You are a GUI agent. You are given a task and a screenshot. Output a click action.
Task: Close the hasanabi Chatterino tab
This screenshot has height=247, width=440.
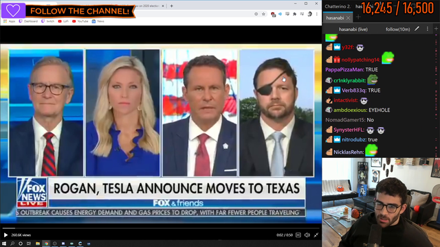(349, 18)
